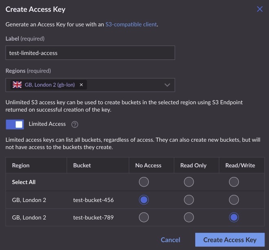Open the S3-compatible client link
The width and height of the screenshot is (269, 250).
point(131,24)
